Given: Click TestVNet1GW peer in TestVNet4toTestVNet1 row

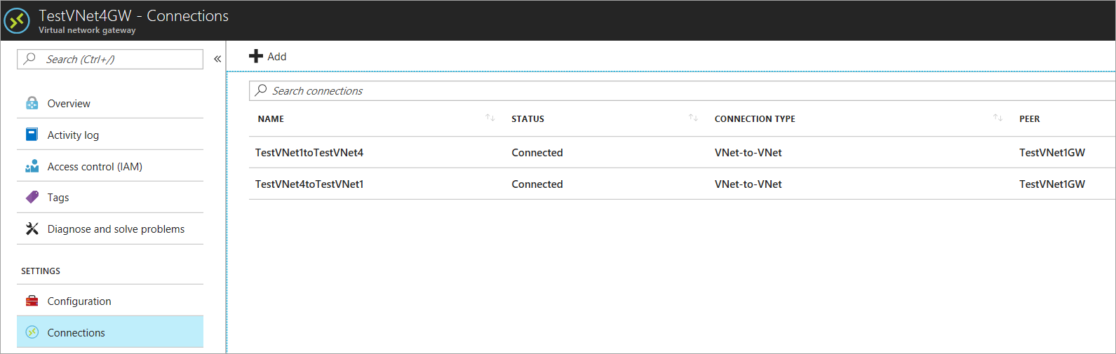Looking at the screenshot, I should point(1052,184).
